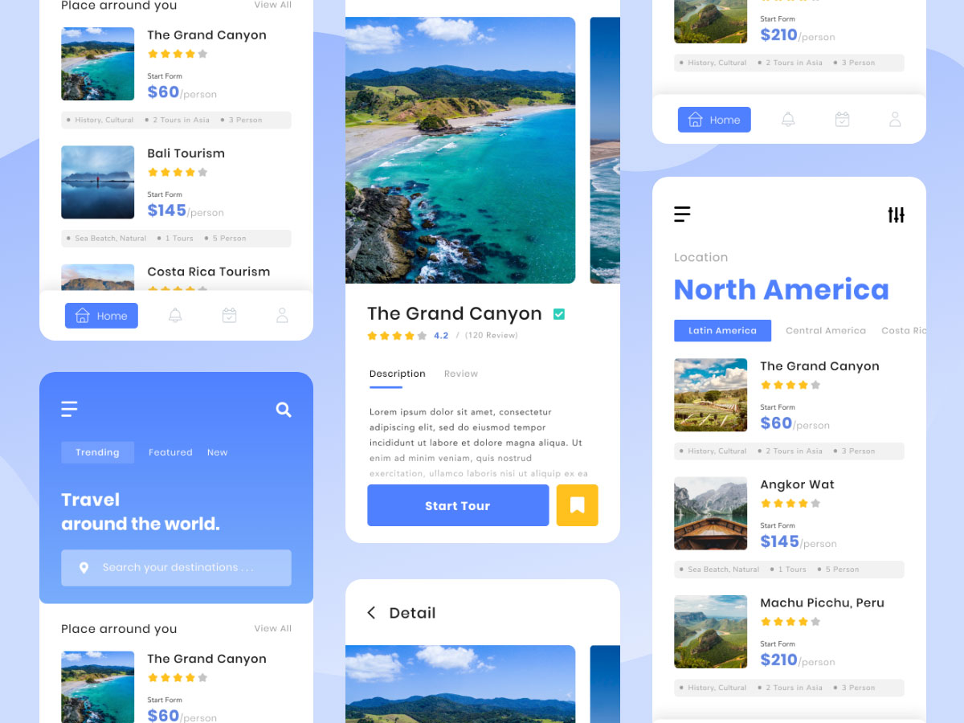Click View All below the destination search field

(x=273, y=628)
